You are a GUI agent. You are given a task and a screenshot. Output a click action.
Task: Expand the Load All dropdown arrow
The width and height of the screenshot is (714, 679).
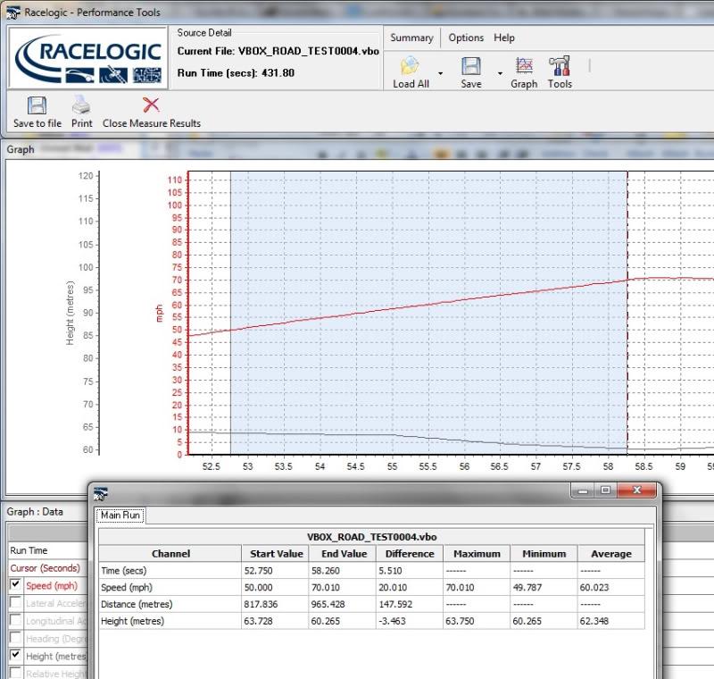click(440, 72)
